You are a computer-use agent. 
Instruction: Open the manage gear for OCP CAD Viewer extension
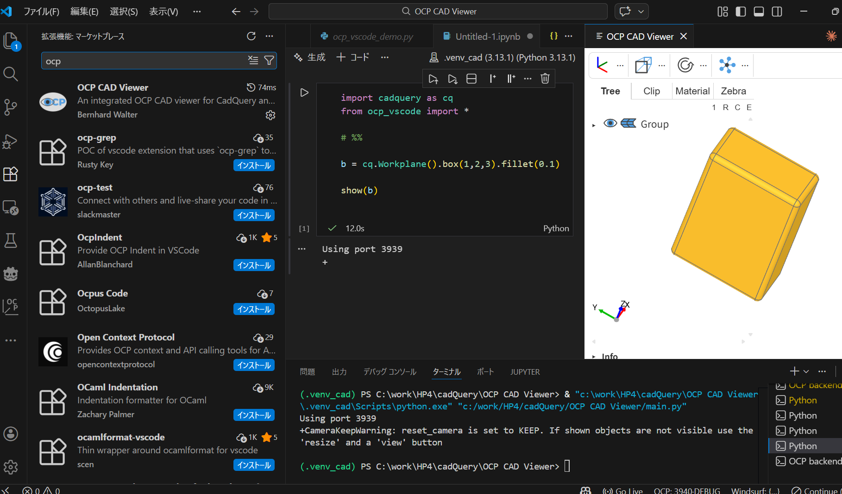click(270, 115)
